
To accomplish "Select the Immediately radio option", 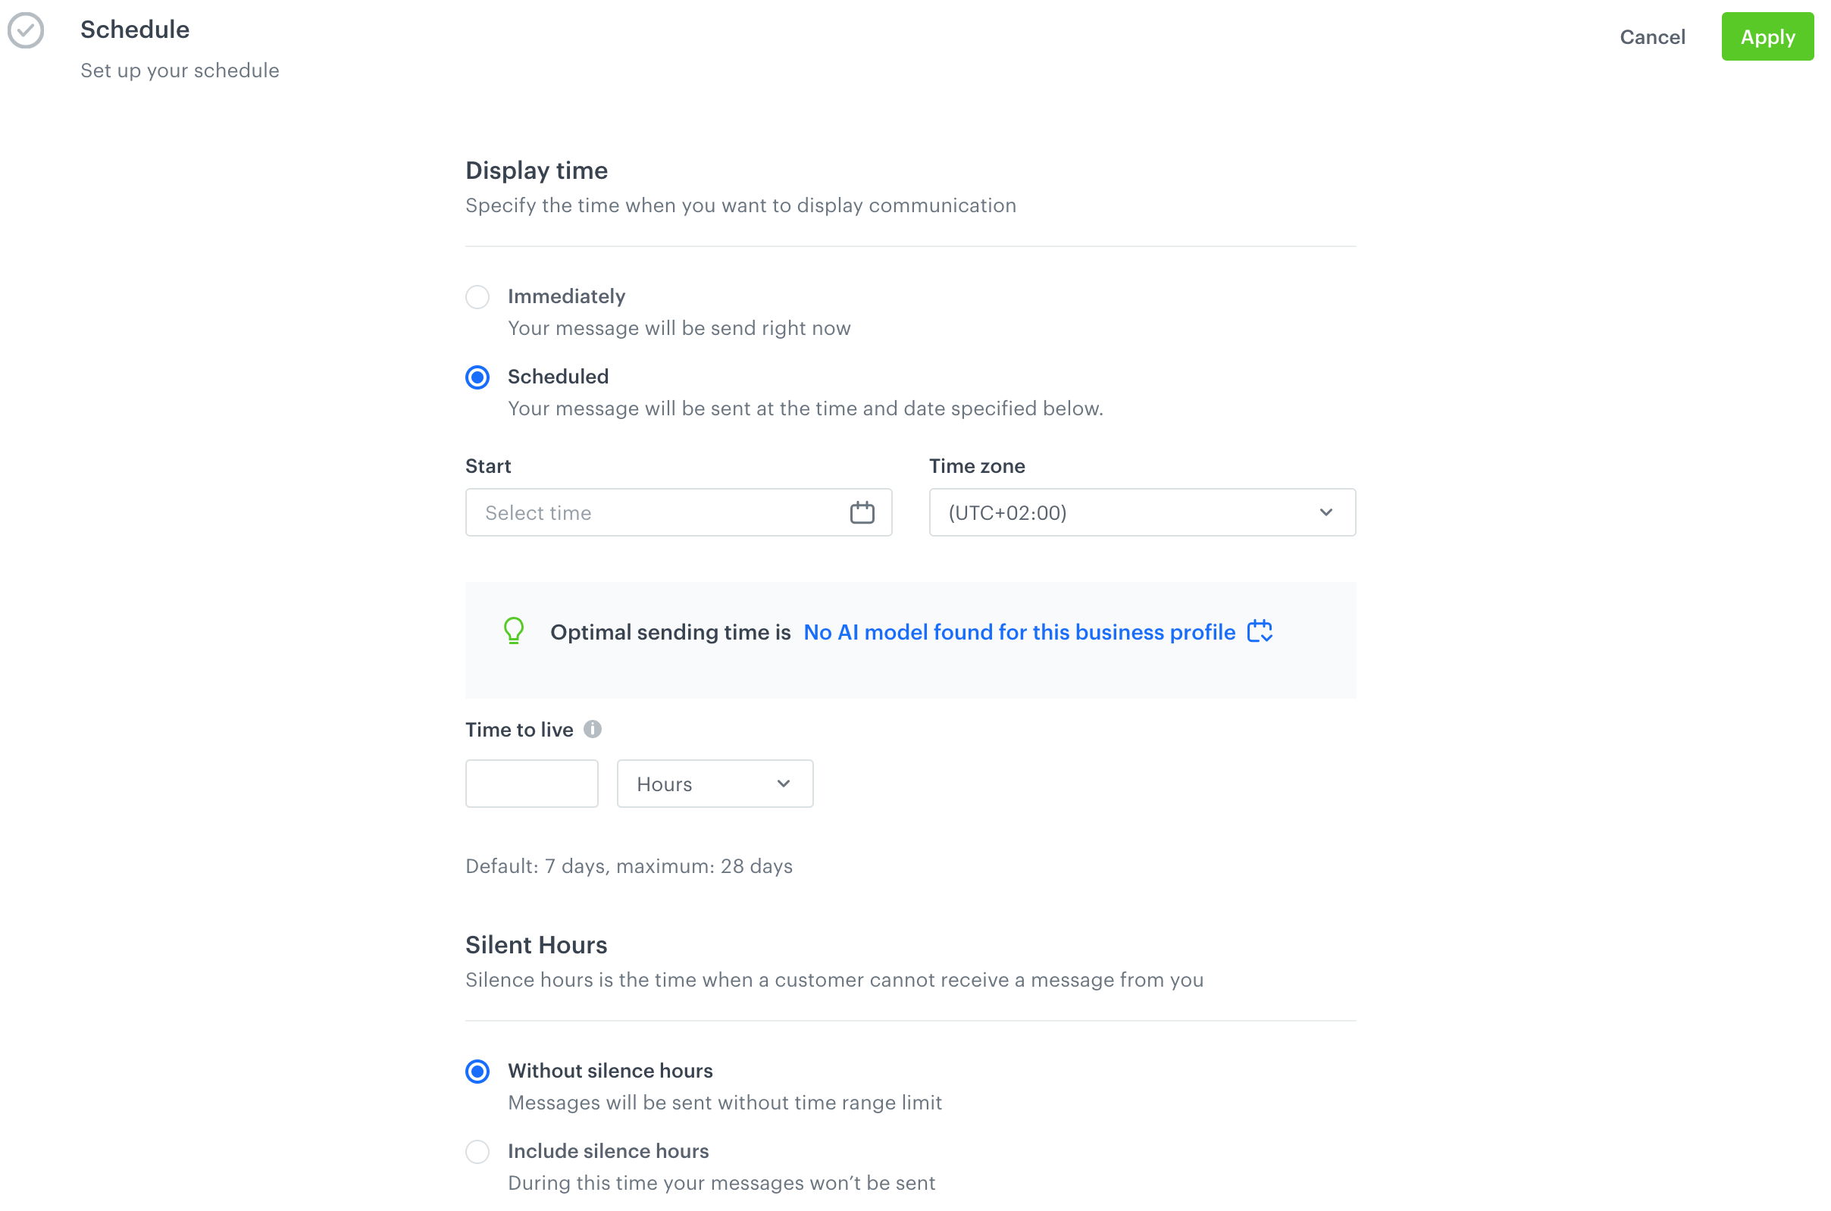I will (x=477, y=297).
